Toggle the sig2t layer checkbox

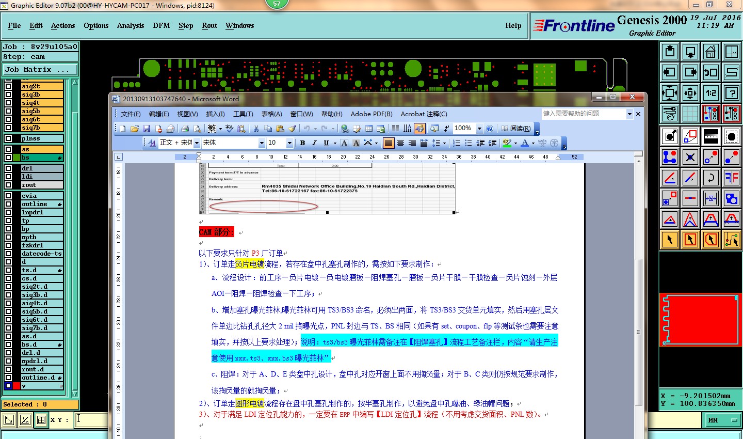pos(8,86)
